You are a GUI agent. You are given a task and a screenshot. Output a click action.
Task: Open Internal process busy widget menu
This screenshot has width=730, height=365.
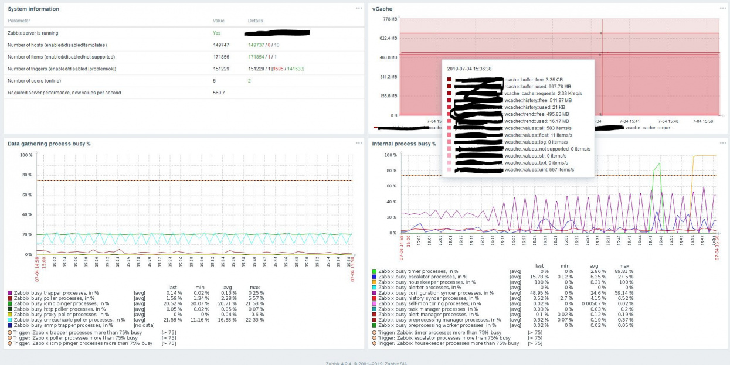point(723,143)
